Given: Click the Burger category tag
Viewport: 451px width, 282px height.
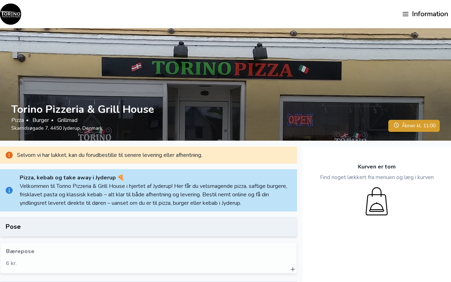Looking at the screenshot, I should [x=41, y=120].
